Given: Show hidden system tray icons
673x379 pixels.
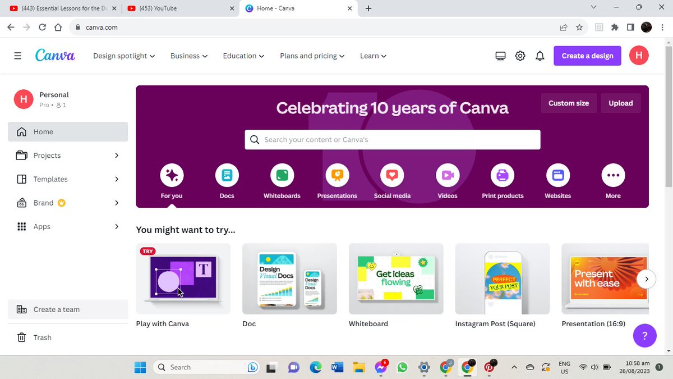Looking at the screenshot, I should click(x=514, y=367).
